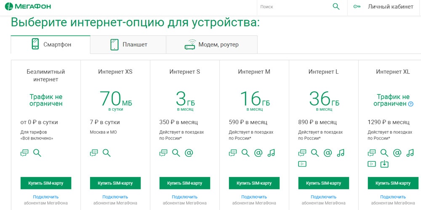Viewport: 421px width, 210px height.
Task: Click the chat icon under Интернет S
Action: [x=163, y=153]
